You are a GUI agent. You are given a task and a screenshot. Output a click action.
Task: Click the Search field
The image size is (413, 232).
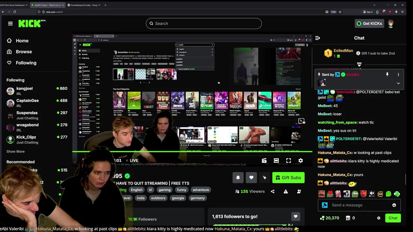coord(204,24)
